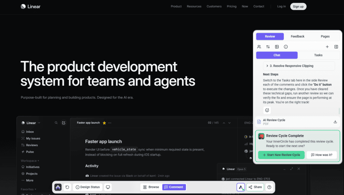Click the AI Review Cycle document icon
Screen dimensions: 344x195
[x=259, y=122]
